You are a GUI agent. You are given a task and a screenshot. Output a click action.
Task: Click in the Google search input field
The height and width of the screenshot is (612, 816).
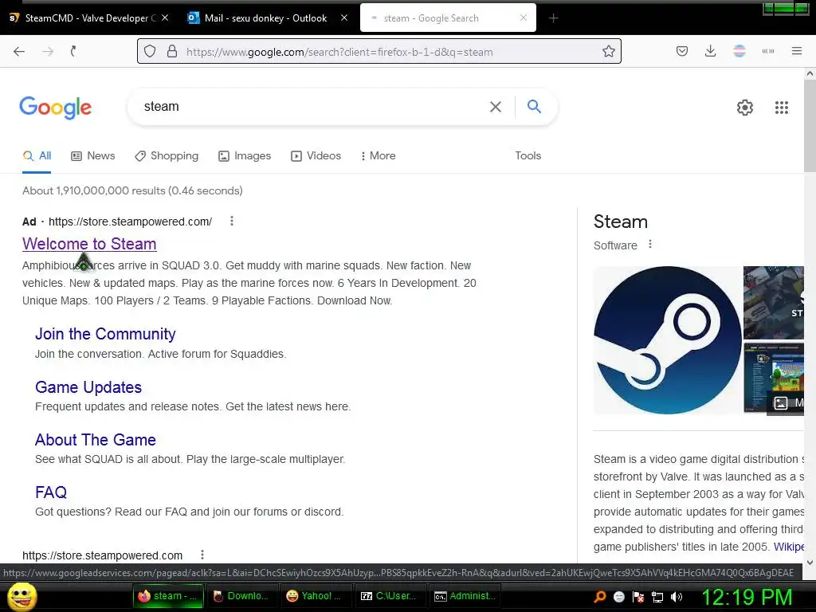point(312,107)
